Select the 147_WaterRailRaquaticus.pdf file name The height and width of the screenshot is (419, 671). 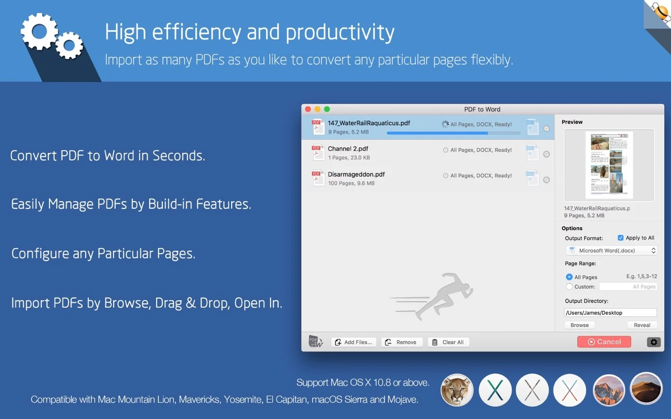[368, 124]
